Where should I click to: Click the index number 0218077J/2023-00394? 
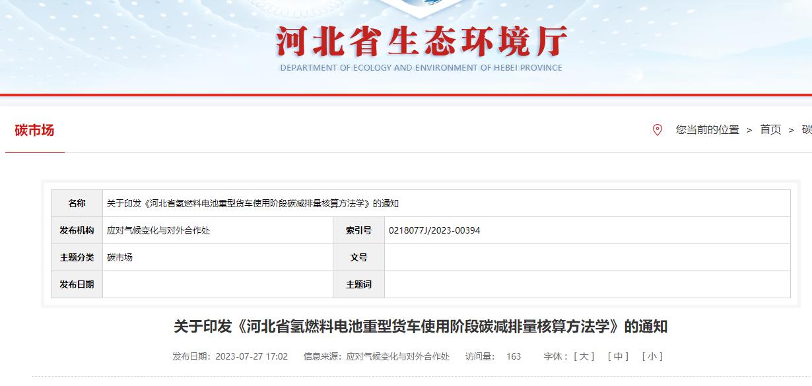434,231
